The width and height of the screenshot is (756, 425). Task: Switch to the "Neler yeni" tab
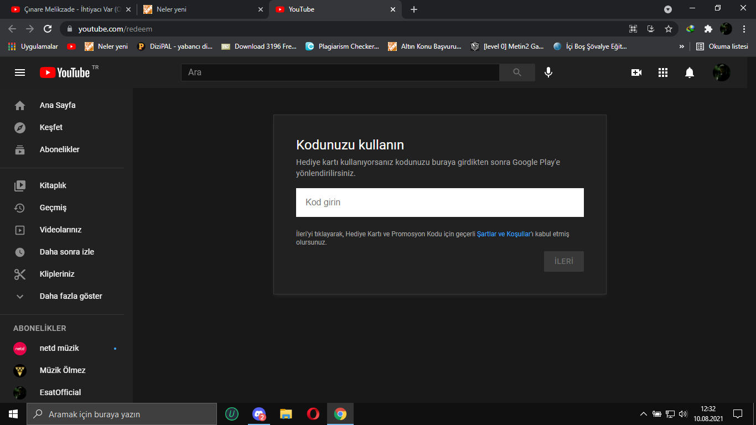(x=203, y=9)
